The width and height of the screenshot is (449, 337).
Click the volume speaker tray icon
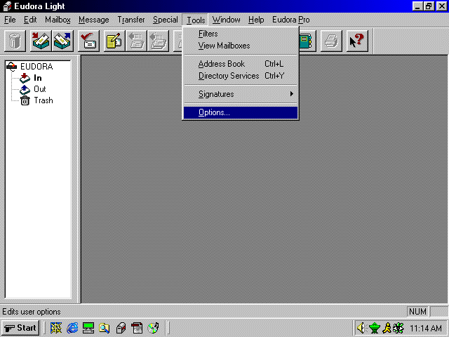pos(361,328)
